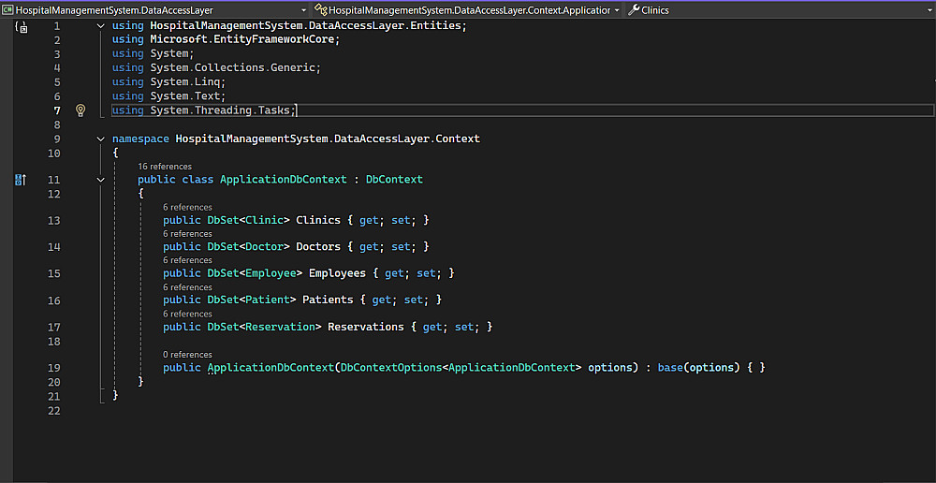Collapse the using directives block at line 1
The image size is (936, 483).
tap(100, 25)
